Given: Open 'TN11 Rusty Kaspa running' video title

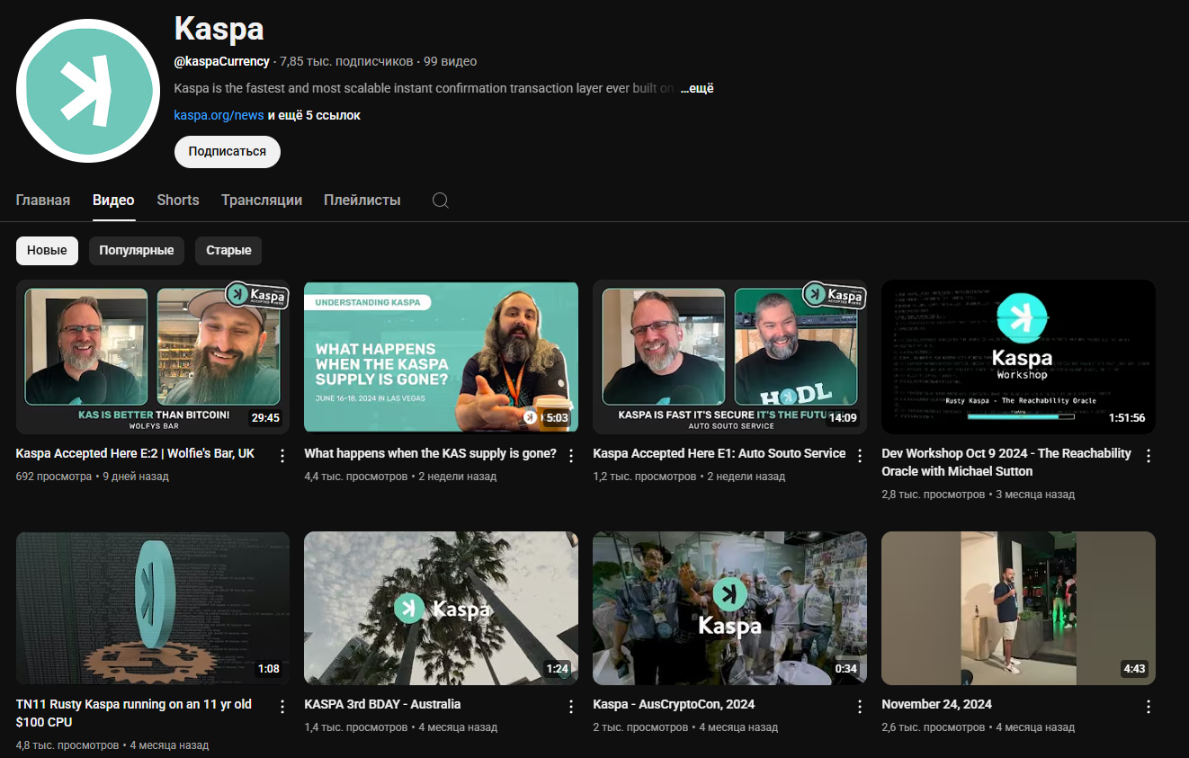Looking at the screenshot, I should [x=134, y=713].
